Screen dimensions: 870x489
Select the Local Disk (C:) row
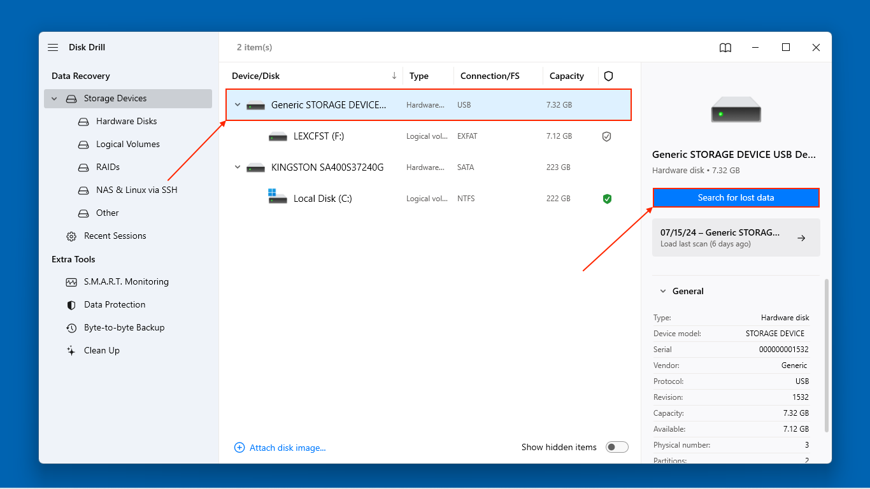(428, 199)
